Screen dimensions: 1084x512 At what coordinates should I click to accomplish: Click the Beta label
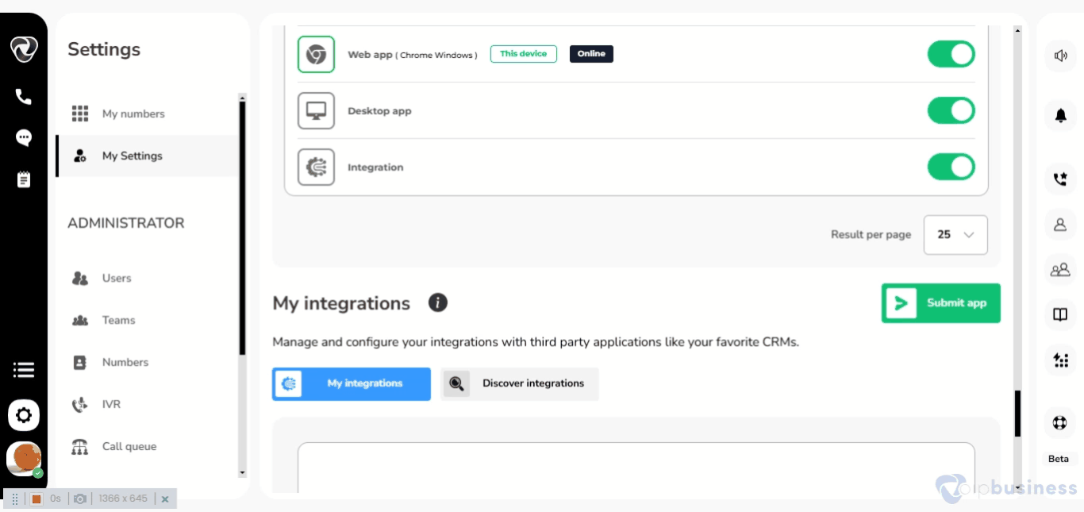pos(1059,459)
